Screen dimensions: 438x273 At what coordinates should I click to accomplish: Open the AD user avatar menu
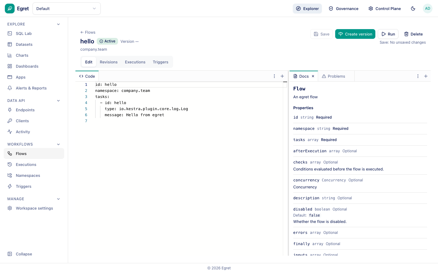[x=428, y=8]
